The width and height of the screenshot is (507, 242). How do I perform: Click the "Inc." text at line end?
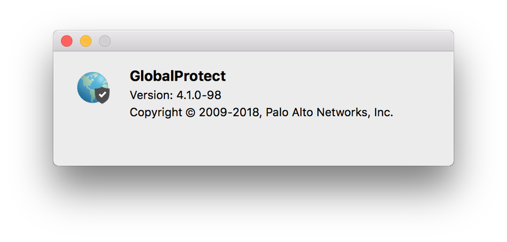(384, 113)
